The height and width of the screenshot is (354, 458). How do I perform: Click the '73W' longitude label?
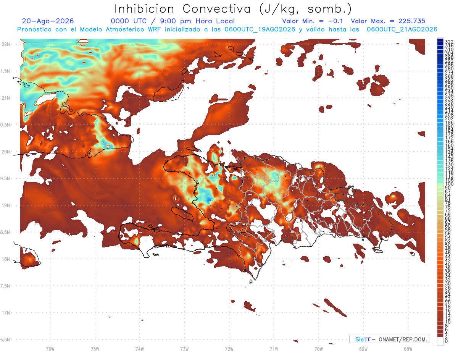pos(184,349)
